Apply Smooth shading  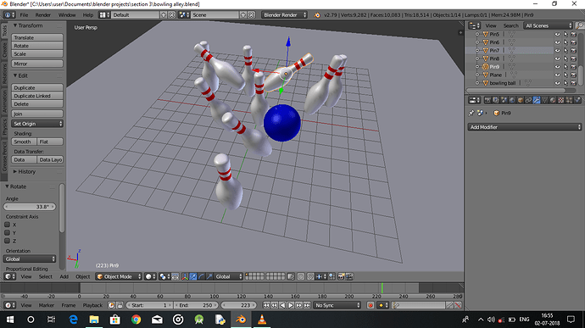[24, 142]
